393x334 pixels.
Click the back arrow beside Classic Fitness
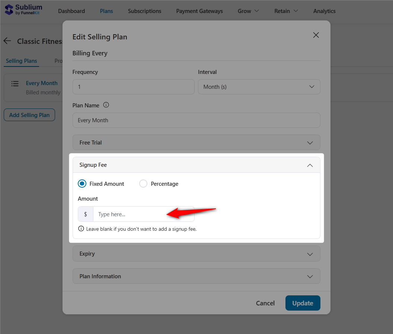(x=7, y=41)
